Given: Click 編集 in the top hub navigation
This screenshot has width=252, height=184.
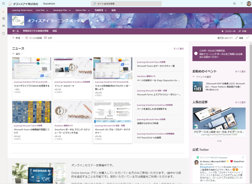Looking at the screenshot, I should point(113,10).
